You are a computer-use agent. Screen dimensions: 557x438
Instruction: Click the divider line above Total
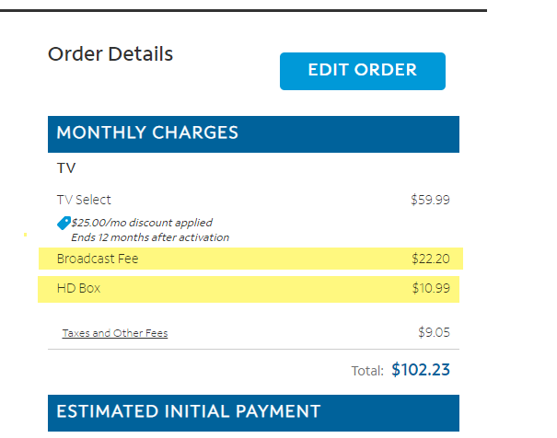tap(253, 350)
